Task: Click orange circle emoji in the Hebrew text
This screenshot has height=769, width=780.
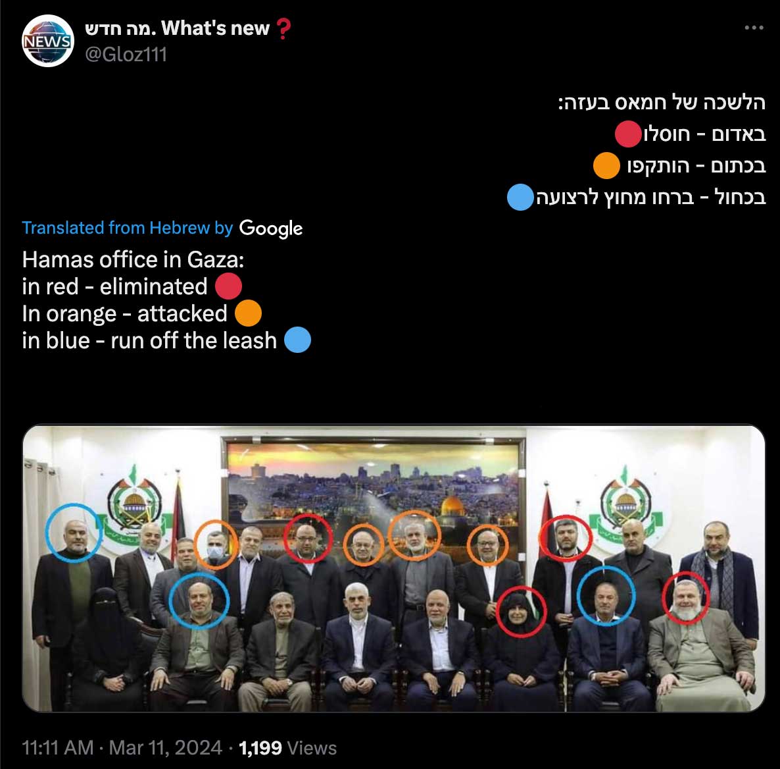Action: [x=606, y=165]
